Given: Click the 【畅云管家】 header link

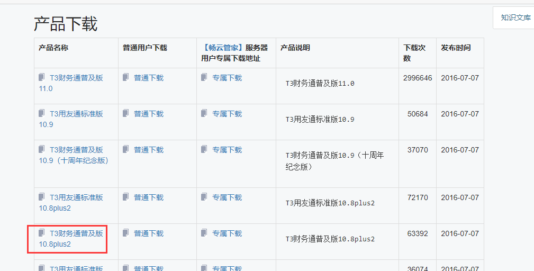Looking at the screenshot, I should point(223,48).
